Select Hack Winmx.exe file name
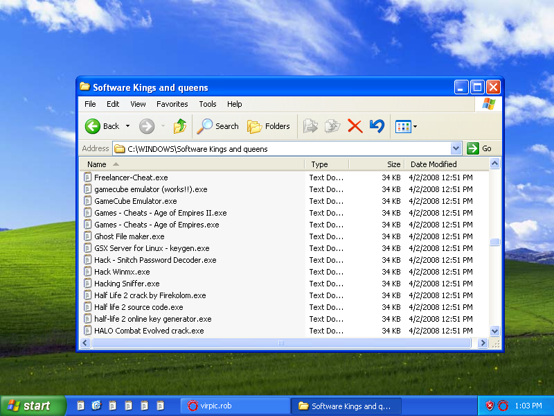Viewport: 554px width, 416px height. tap(122, 272)
